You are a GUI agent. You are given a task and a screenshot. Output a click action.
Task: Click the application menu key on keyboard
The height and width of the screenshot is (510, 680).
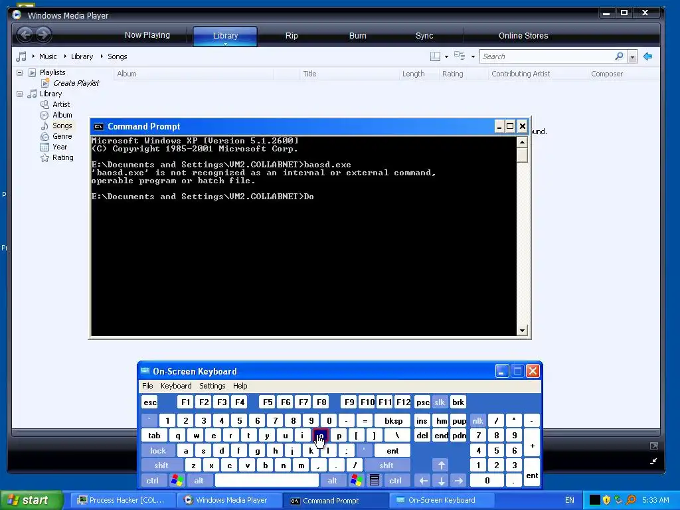[375, 481]
